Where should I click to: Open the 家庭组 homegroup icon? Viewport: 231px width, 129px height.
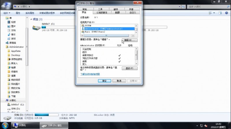[7, 43]
